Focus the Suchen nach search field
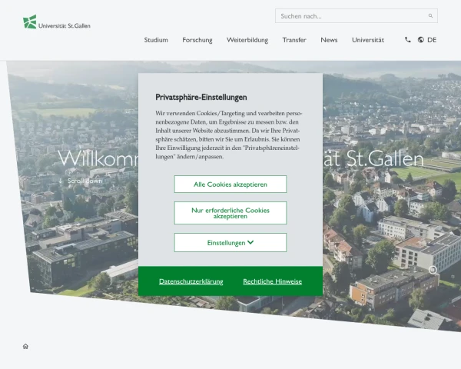The width and height of the screenshot is (461, 369). [x=357, y=16]
